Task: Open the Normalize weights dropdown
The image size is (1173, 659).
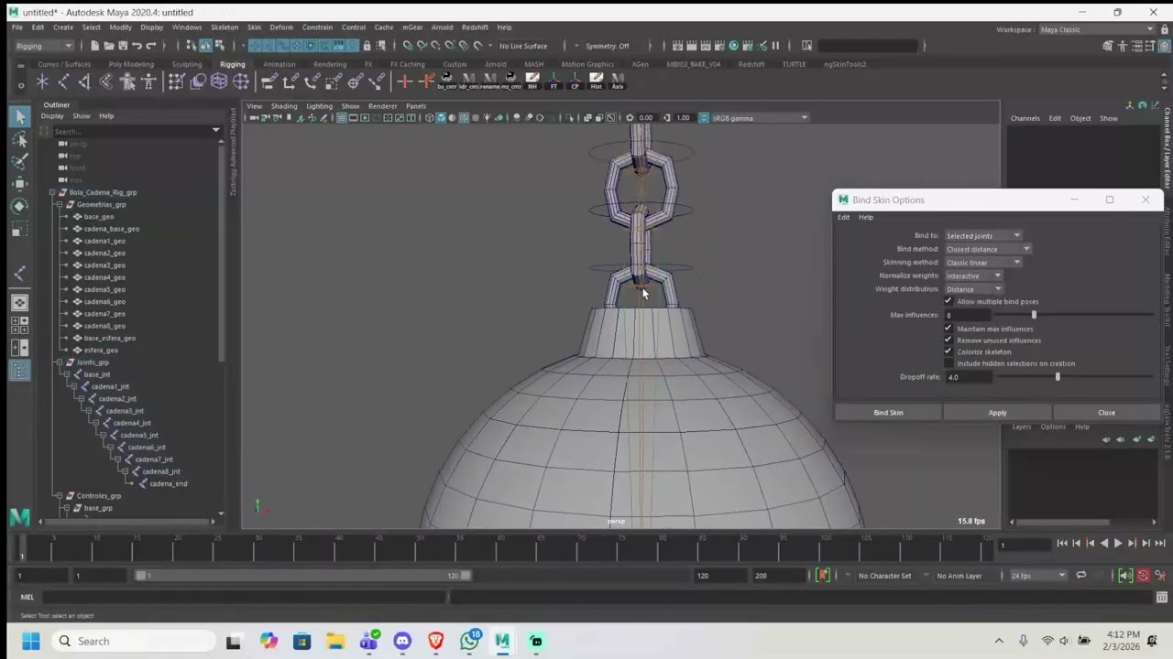Action: click(973, 275)
